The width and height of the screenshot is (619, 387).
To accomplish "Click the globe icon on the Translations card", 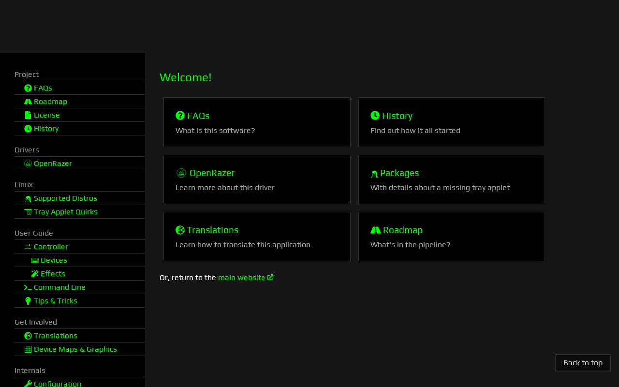I will (x=180, y=230).
